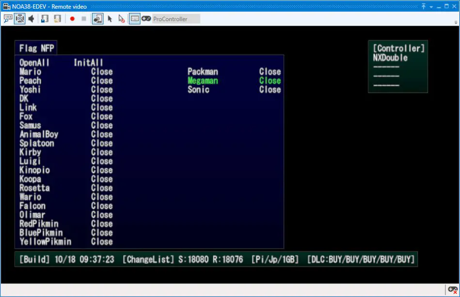
Task: Select the Splatoon row label
Action: pos(37,143)
